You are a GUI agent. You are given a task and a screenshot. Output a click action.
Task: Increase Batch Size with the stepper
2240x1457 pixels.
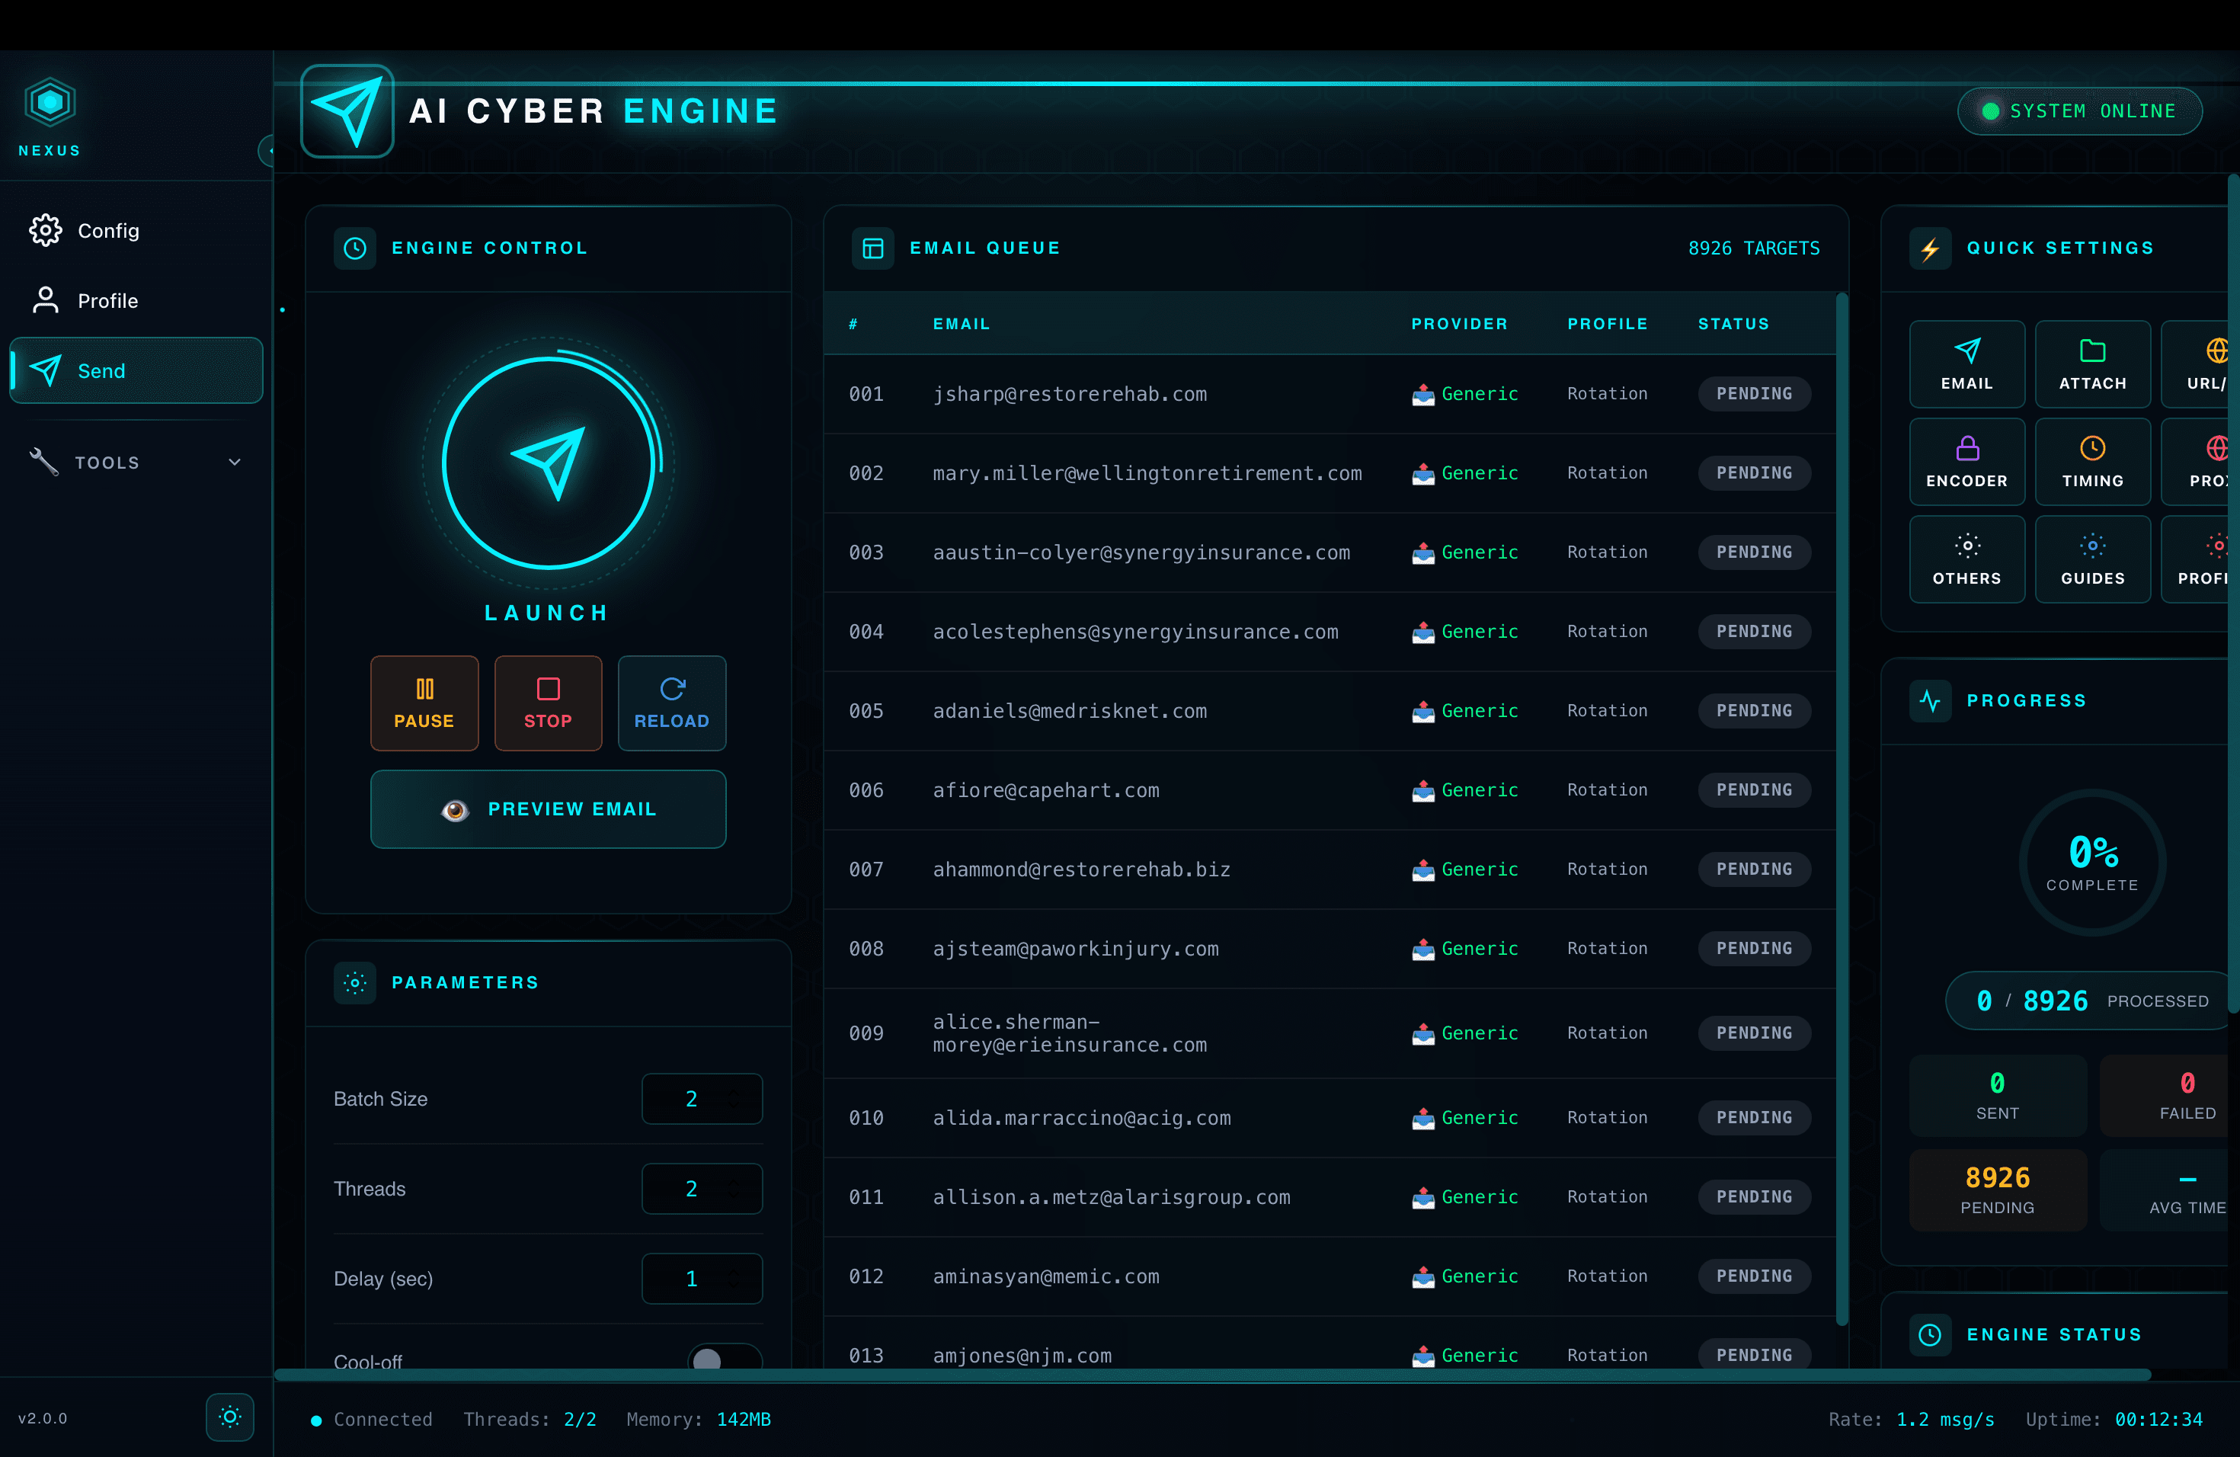pyautogui.click(x=734, y=1092)
